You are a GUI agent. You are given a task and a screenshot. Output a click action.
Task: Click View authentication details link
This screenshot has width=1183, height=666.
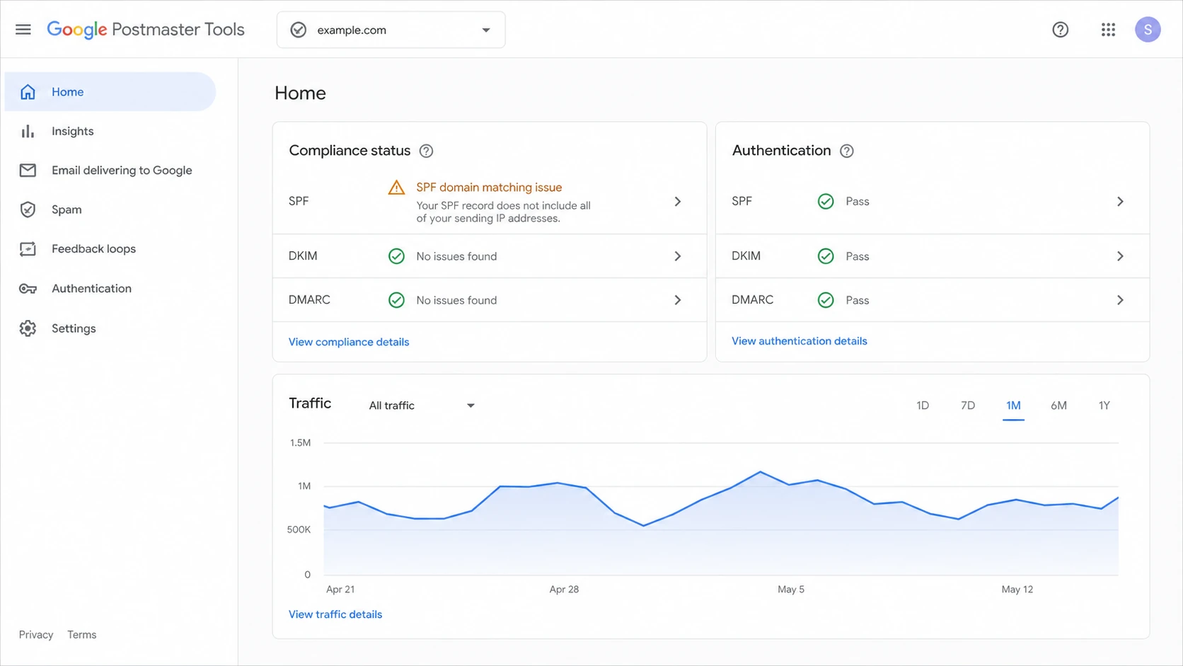tap(799, 341)
